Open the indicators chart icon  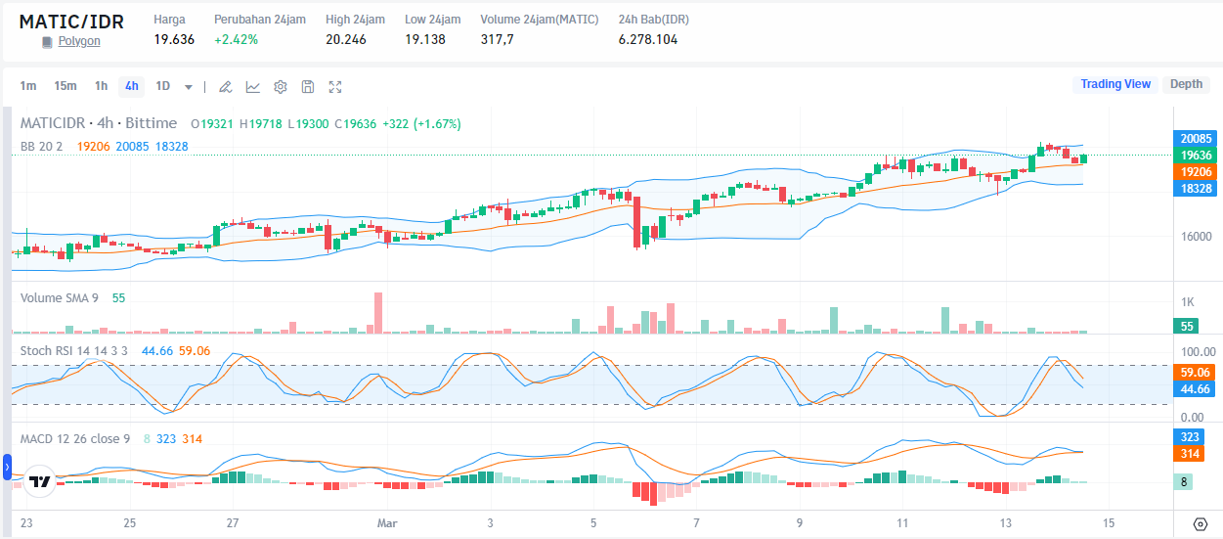point(253,86)
